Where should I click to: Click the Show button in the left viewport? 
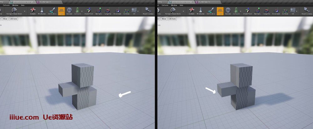[x=5, y=19]
